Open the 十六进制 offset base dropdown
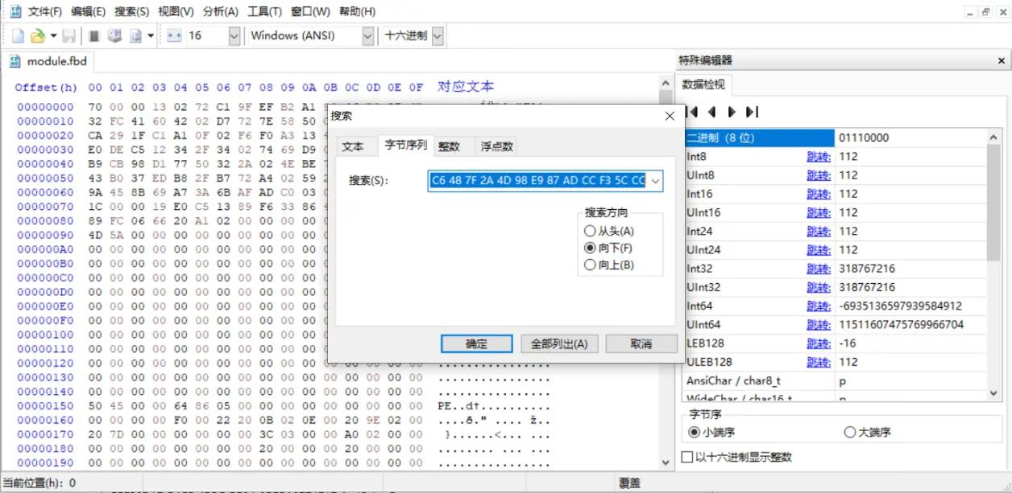This screenshot has height=493, width=1012. (438, 36)
